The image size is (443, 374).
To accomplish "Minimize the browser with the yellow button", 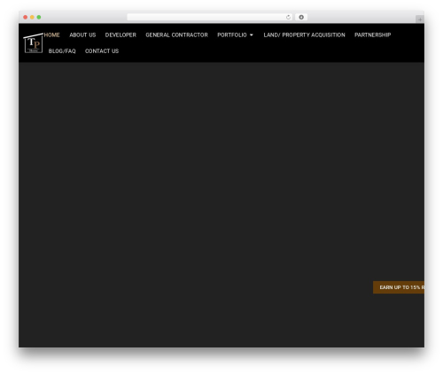I will pos(32,17).
